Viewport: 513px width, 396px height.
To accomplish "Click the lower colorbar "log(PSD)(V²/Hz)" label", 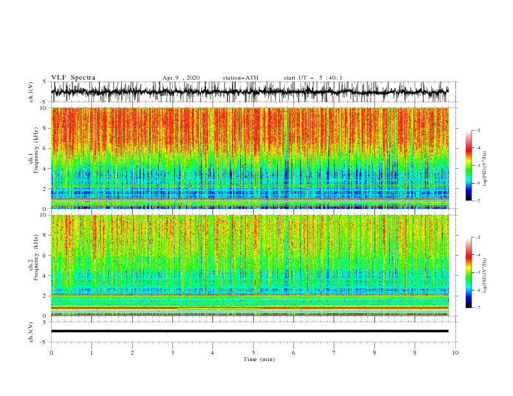I will [x=484, y=275].
